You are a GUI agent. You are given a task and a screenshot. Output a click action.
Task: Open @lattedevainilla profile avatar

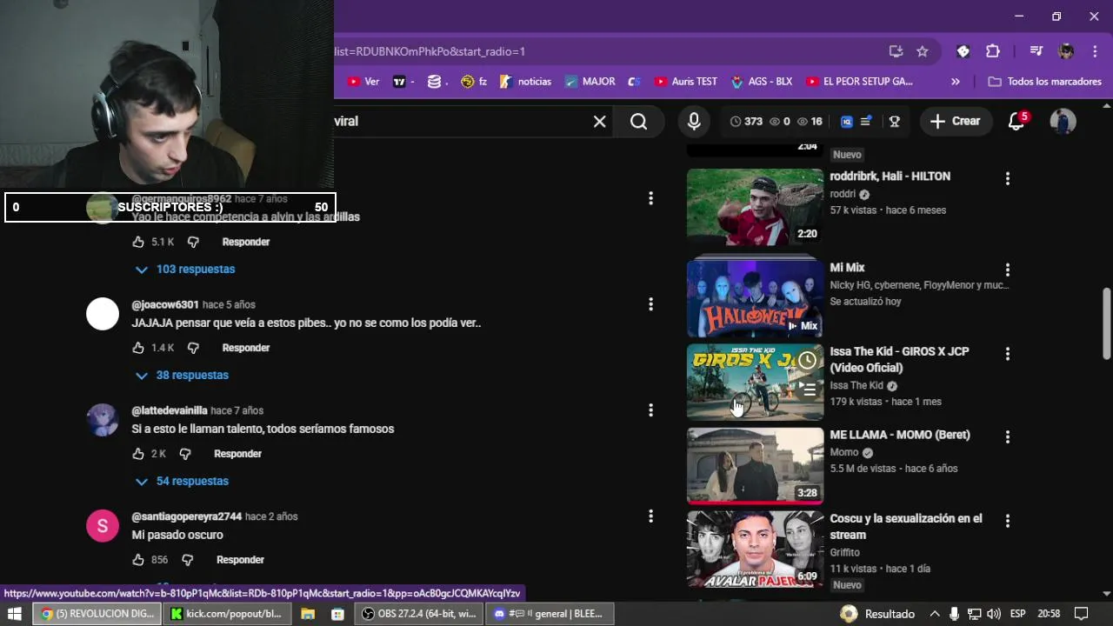tap(103, 420)
